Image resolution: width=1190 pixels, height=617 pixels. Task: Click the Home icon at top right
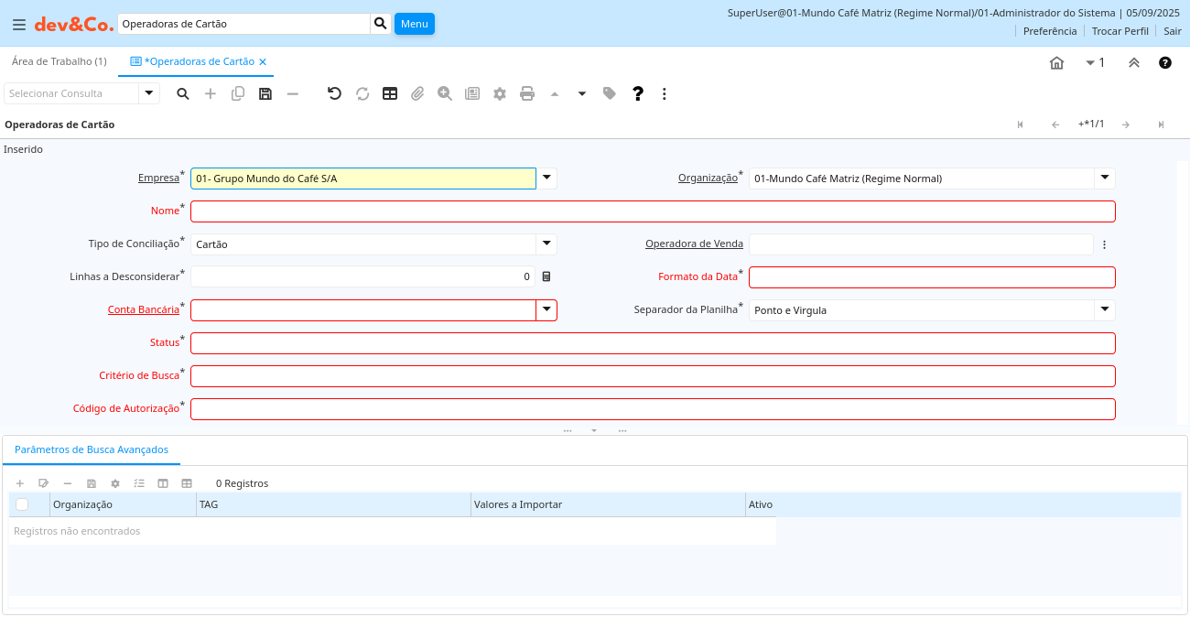pos(1056,63)
